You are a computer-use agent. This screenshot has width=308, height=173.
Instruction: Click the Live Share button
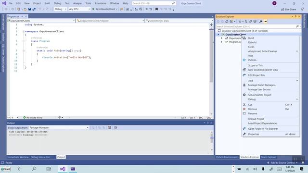tap(289, 10)
